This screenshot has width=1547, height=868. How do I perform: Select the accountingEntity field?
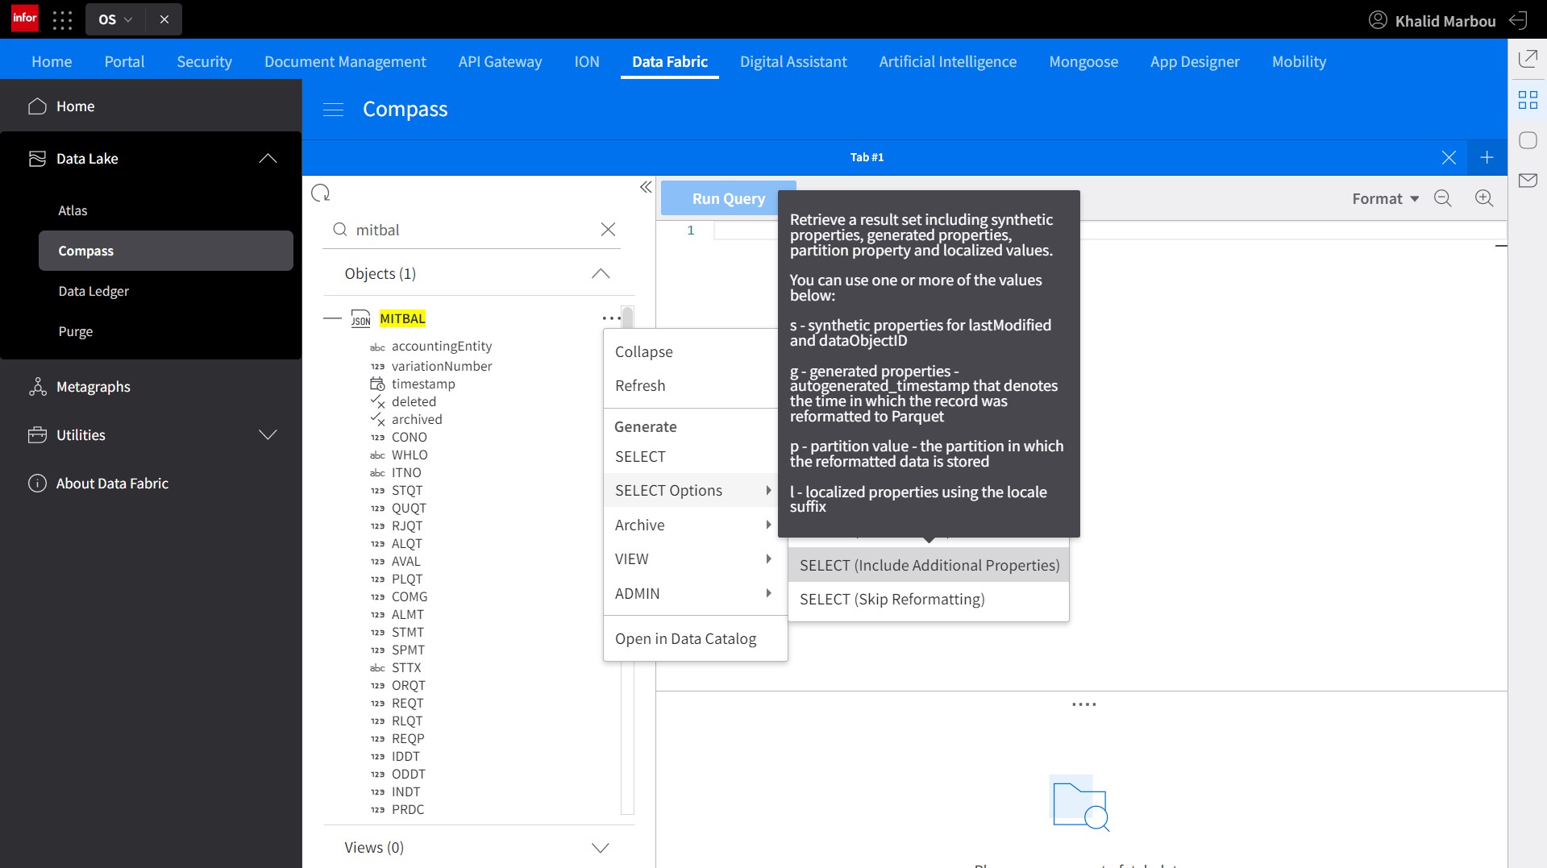(x=441, y=346)
